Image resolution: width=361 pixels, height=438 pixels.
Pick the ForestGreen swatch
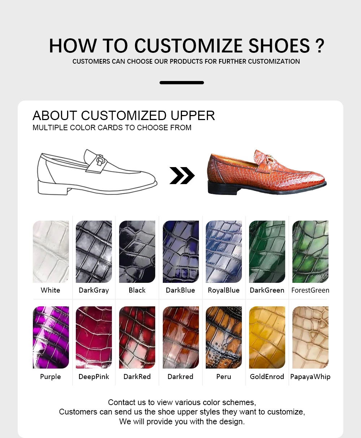(x=310, y=252)
